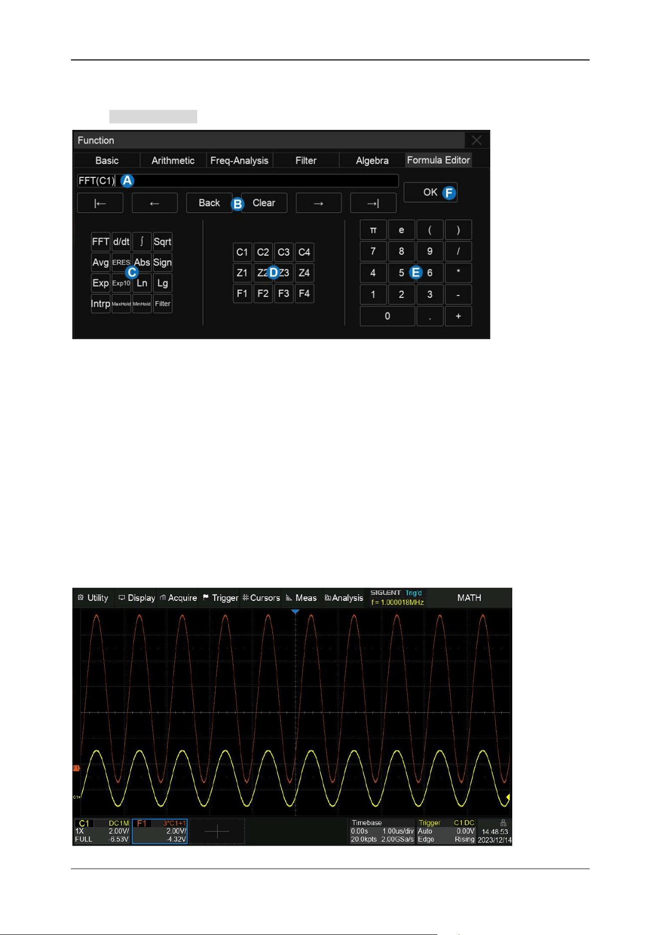Viewport: 661px width, 935px height.
Task: Insert the Ln function
Action: 142,283
